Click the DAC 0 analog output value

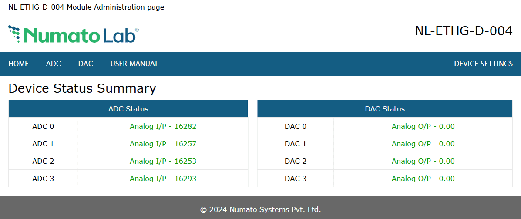point(423,126)
